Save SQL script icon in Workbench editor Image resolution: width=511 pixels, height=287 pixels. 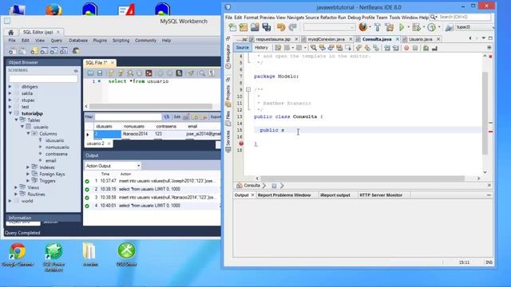(x=100, y=73)
